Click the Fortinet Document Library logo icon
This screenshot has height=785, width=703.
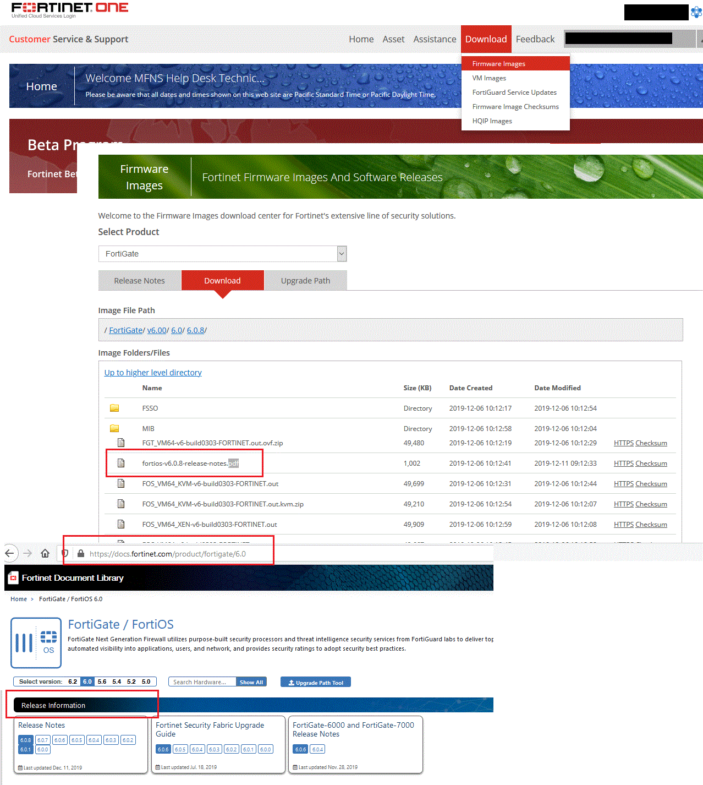(13, 577)
